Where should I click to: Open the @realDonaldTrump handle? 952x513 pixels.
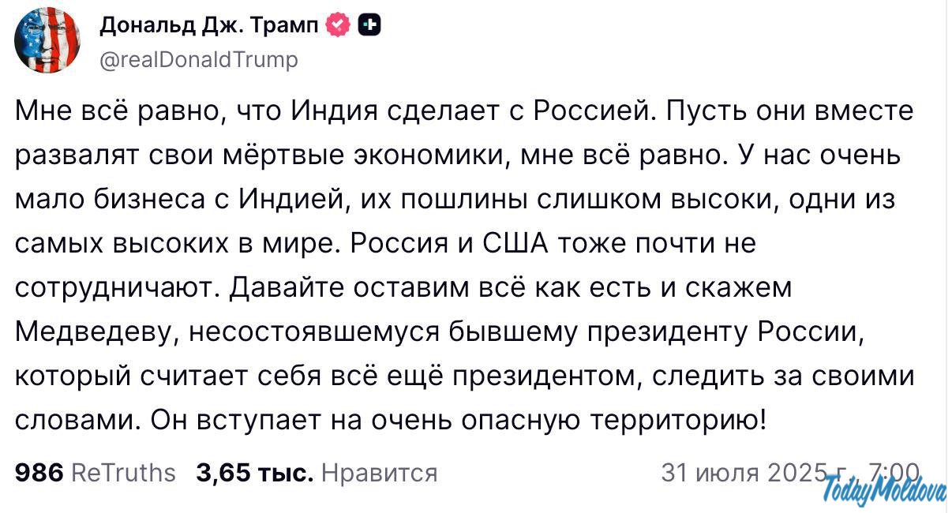click(x=199, y=59)
